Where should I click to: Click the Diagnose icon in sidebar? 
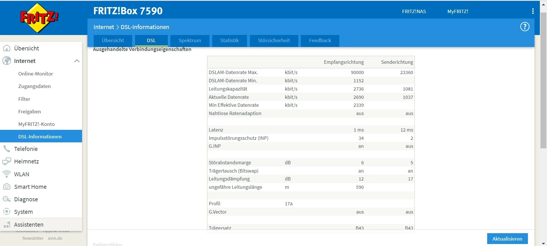[7, 199]
